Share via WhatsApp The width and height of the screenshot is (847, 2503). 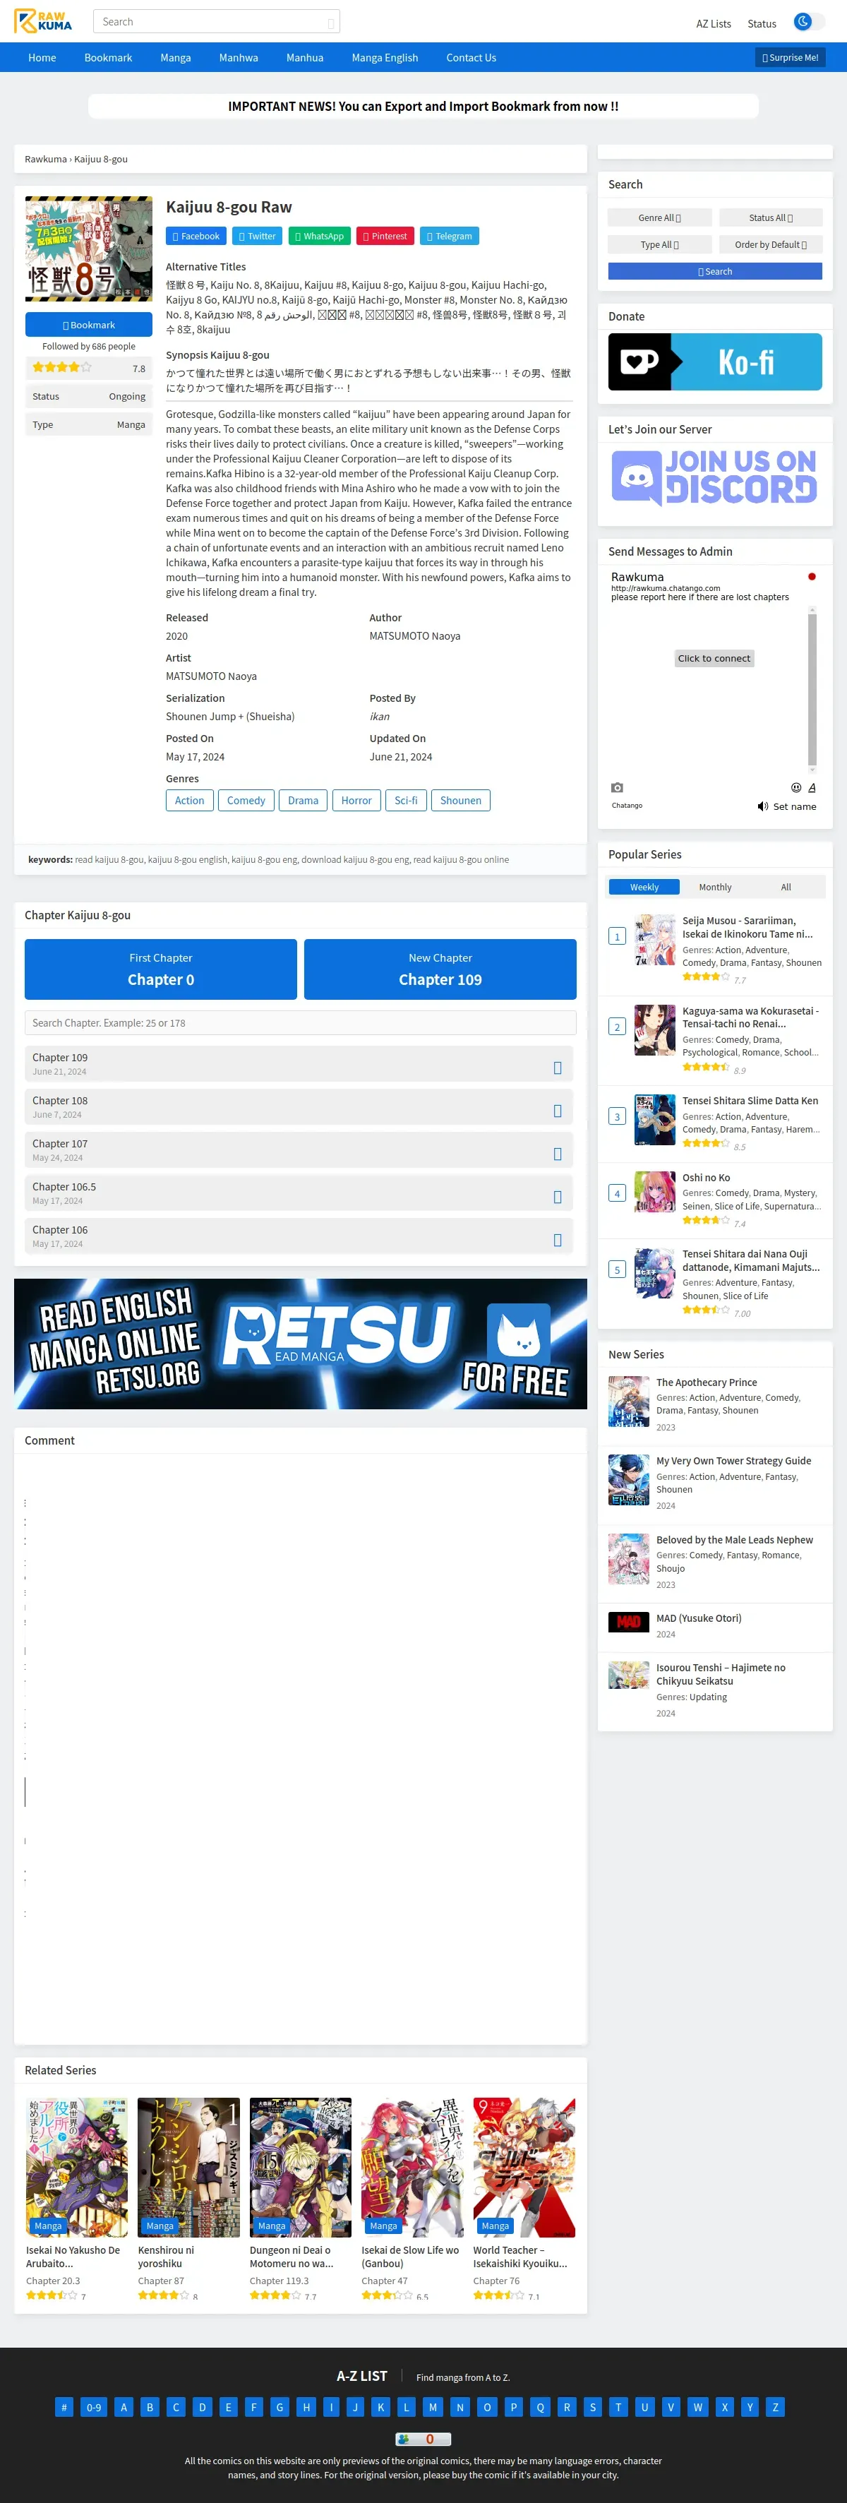320,236
